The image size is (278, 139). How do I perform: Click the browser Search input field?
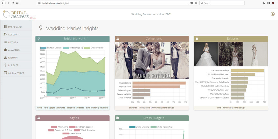pyautogui.click(x=222, y=3)
